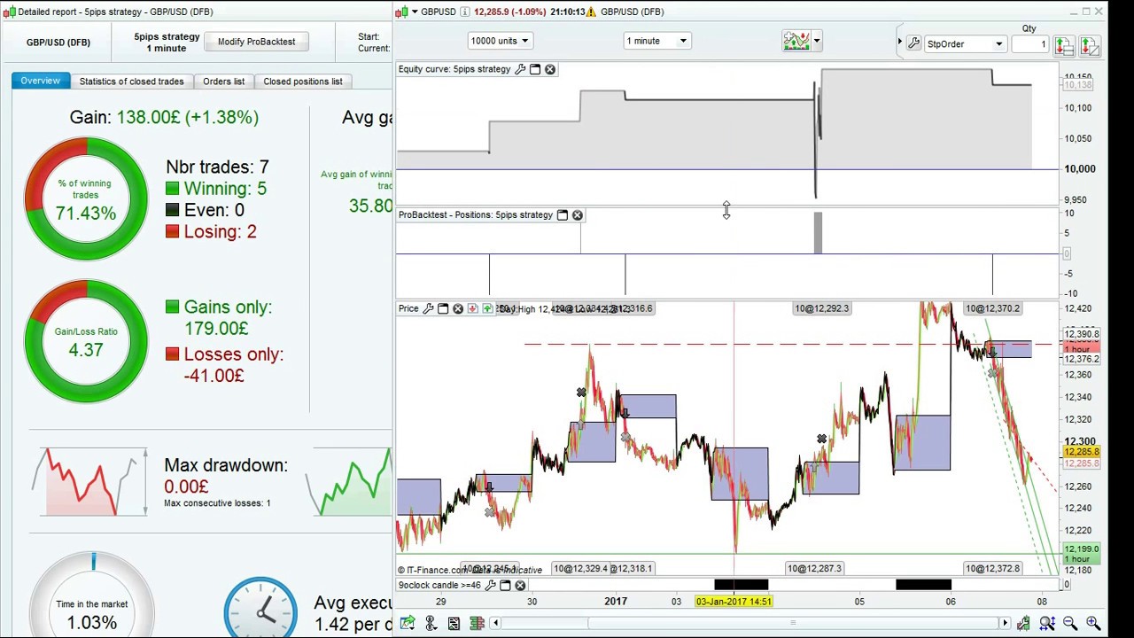Click the Max drawdown thumbnail chart
The height and width of the screenshot is (638, 1134).
pyautogui.click(x=89, y=482)
